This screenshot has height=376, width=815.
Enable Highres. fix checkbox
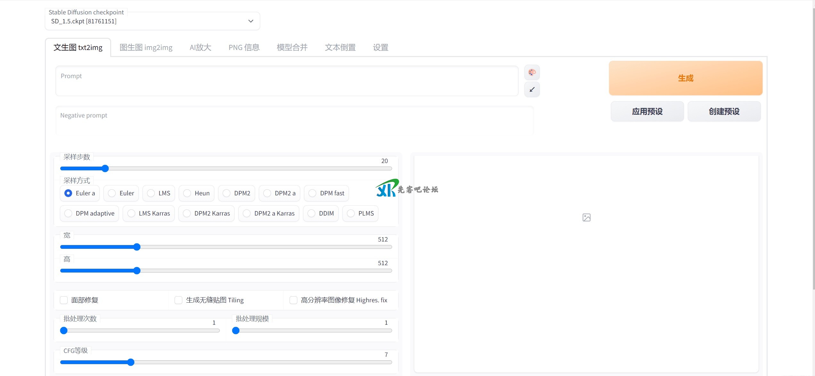(293, 300)
